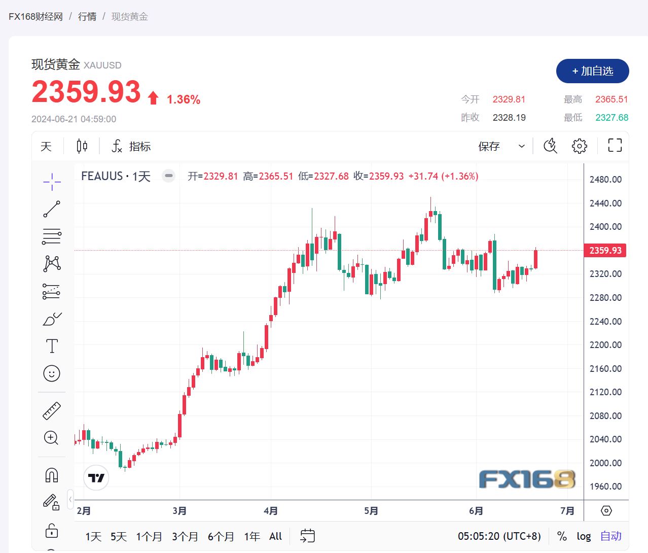The image size is (648, 553).
Task: Expand the 保存 dropdown arrow
Action: [521, 146]
